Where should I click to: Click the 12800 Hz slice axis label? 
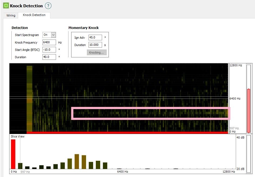click(x=229, y=172)
